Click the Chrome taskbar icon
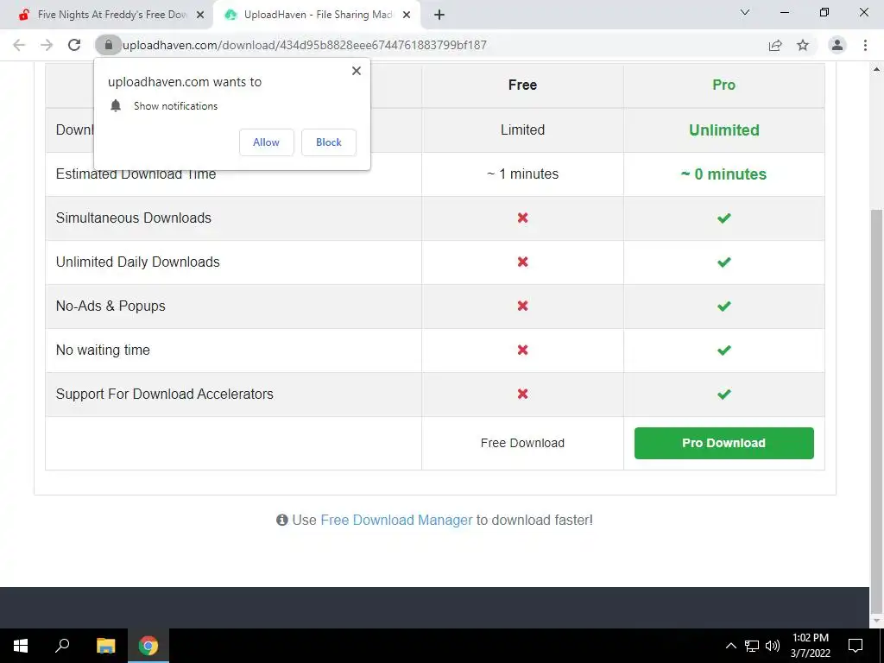 148,646
